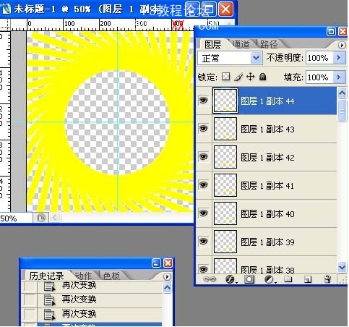Lock layer position move icon
The height and width of the screenshot is (327, 349).
point(251,77)
